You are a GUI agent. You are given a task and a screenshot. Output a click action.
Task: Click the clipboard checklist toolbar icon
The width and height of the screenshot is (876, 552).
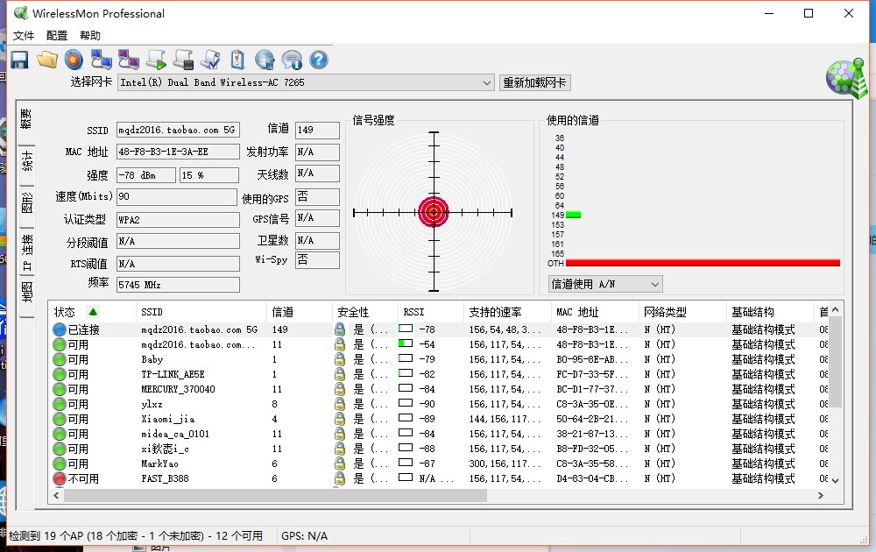click(237, 60)
